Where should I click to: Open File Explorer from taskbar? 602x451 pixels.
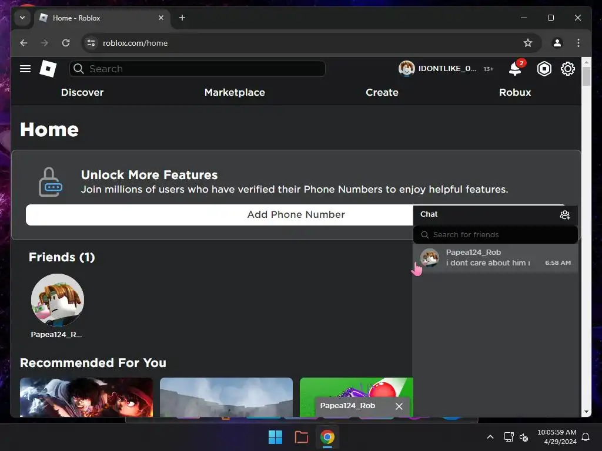click(302, 437)
